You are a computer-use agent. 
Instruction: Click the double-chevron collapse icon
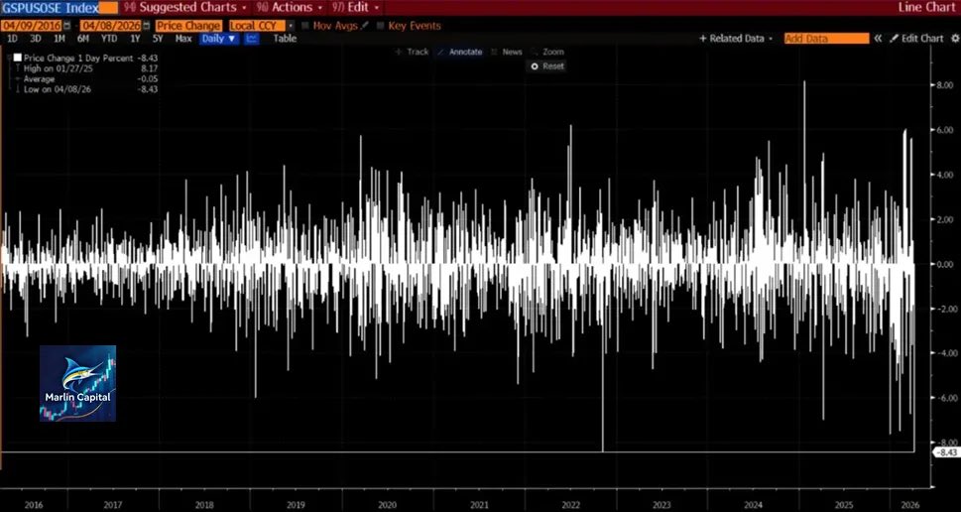click(878, 39)
